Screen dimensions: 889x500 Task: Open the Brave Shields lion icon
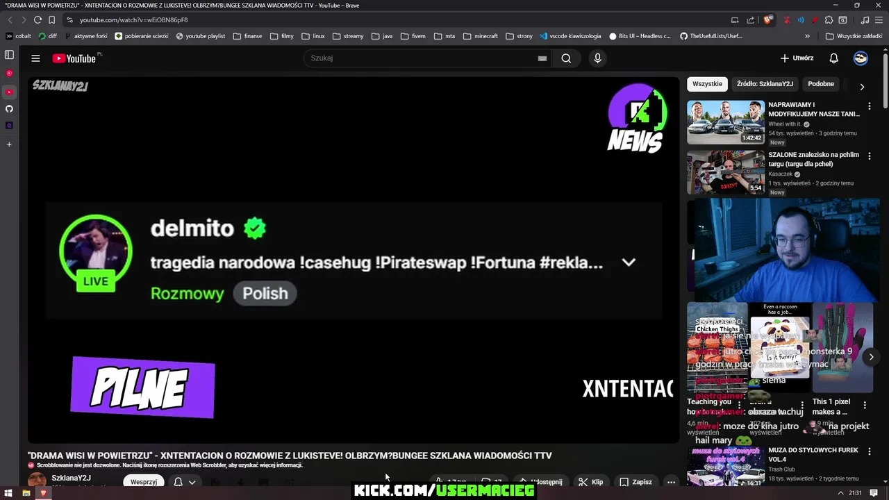tap(767, 20)
